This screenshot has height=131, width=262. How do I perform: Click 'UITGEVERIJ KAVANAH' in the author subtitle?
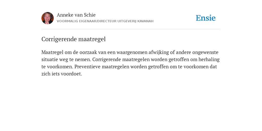click(135, 21)
